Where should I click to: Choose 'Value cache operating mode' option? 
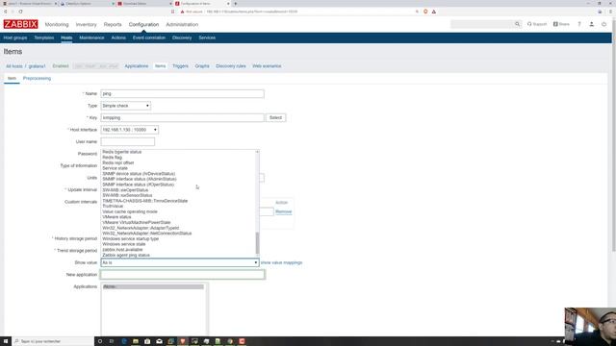pyautogui.click(x=130, y=211)
